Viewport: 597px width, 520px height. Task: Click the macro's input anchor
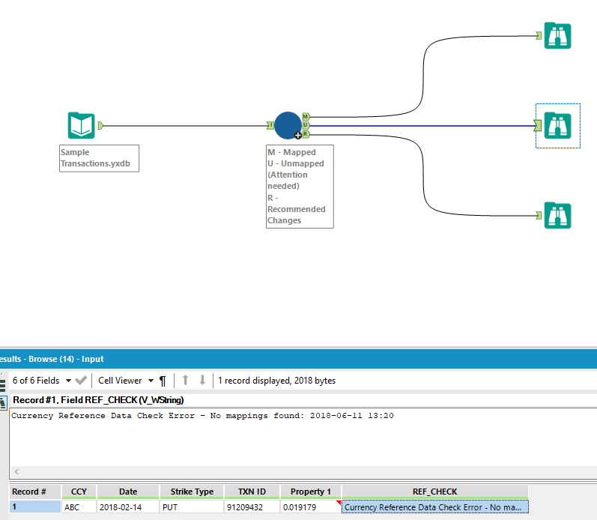tap(270, 125)
